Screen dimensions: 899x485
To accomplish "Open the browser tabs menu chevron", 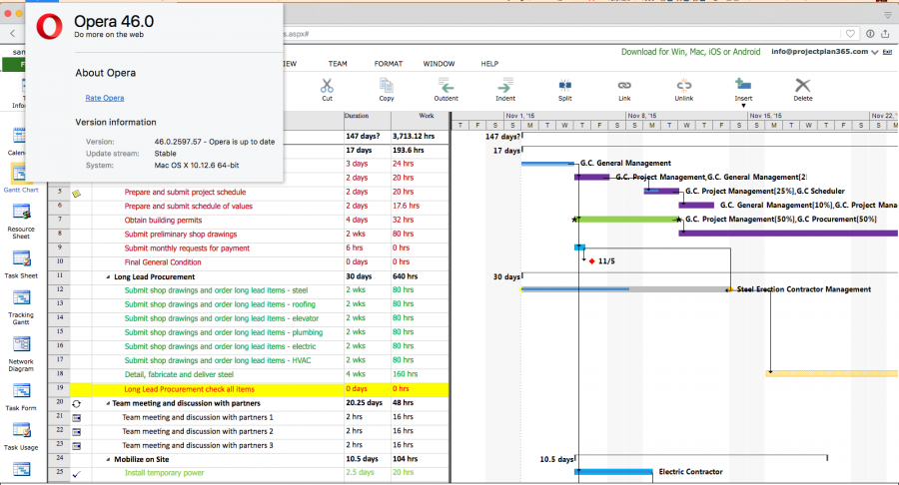I will 888,15.
